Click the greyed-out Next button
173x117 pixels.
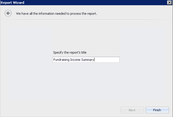pos(132,110)
